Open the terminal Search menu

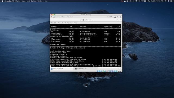click(x=64, y=23)
